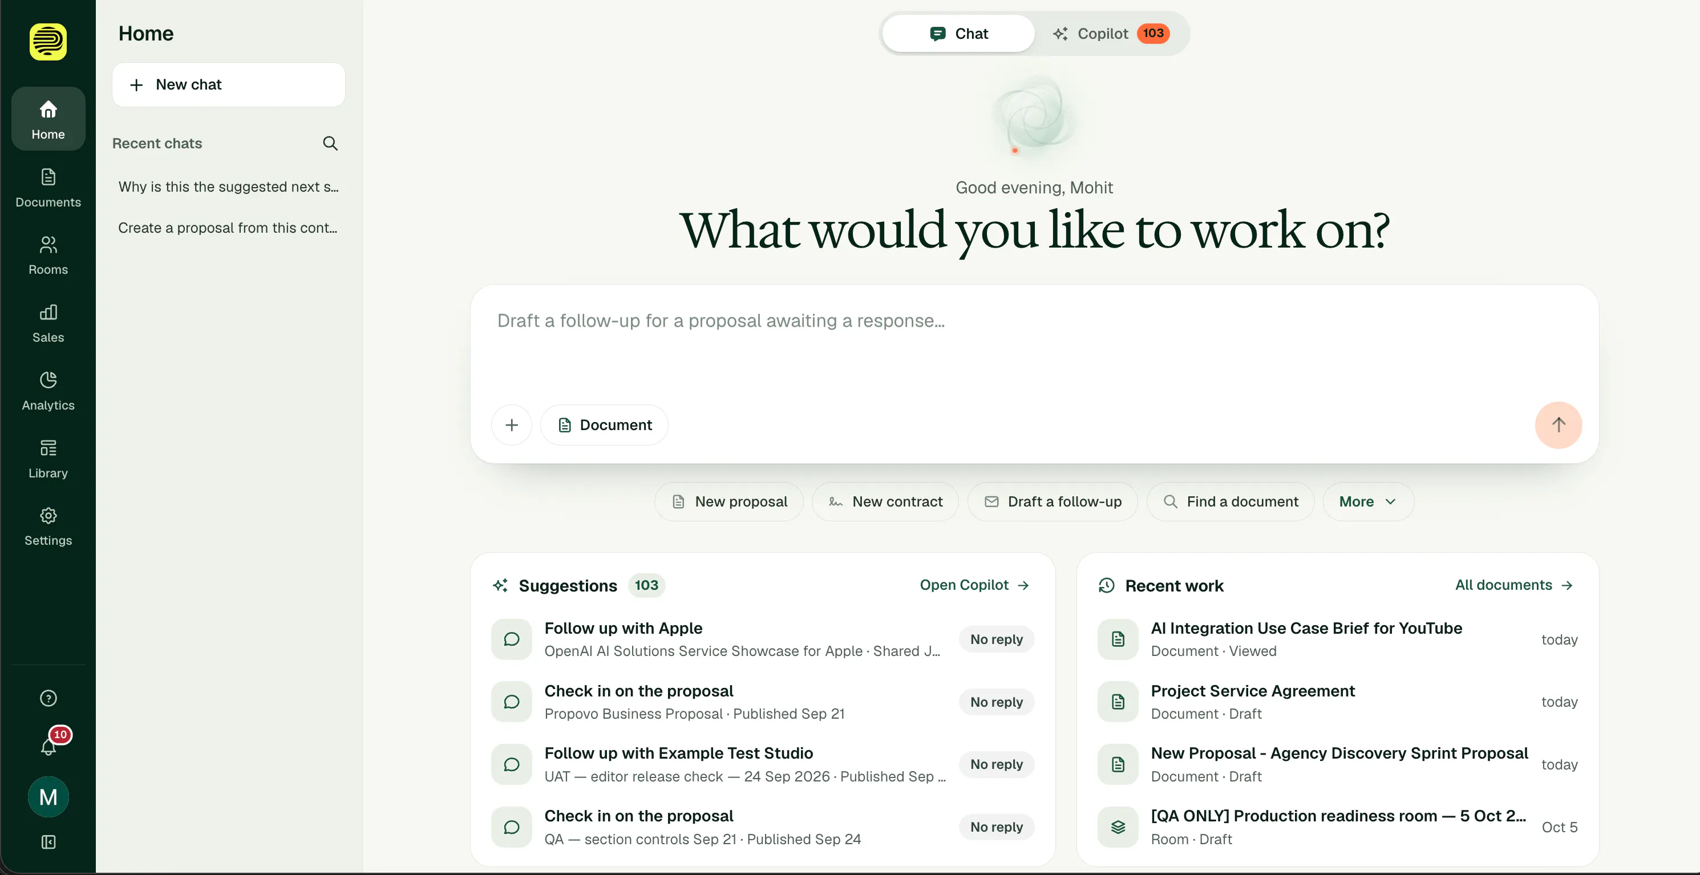This screenshot has height=875, width=1700.
Task: Open the QA ONLY Production readiness room
Action: click(x=1338, y=827)
